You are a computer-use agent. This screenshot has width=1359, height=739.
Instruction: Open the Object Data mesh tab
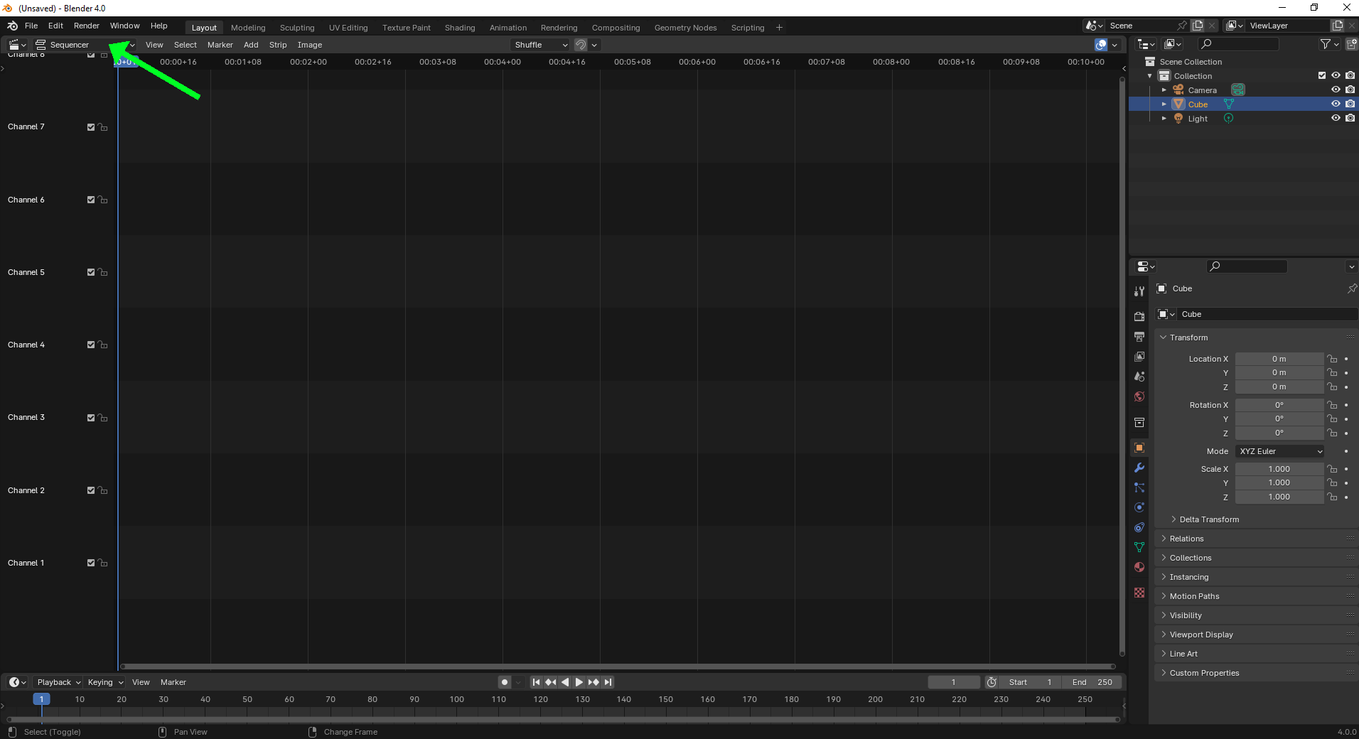point(1139,547)
